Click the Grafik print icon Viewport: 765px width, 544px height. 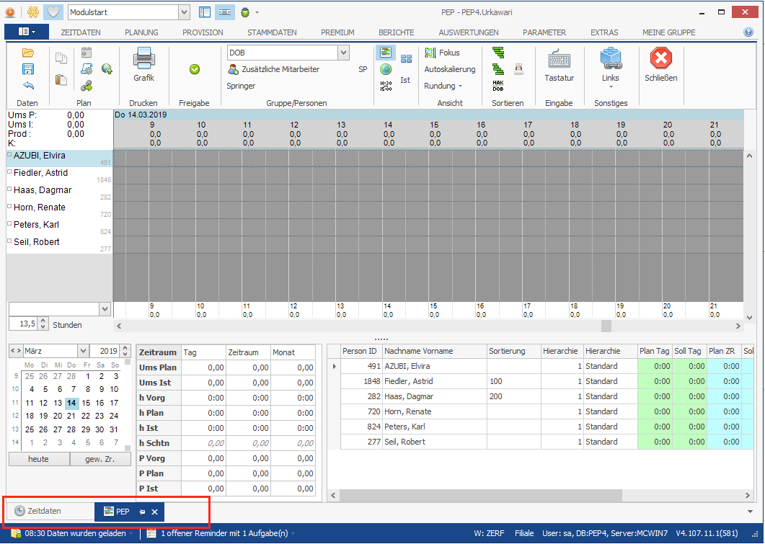click(143, 59)
